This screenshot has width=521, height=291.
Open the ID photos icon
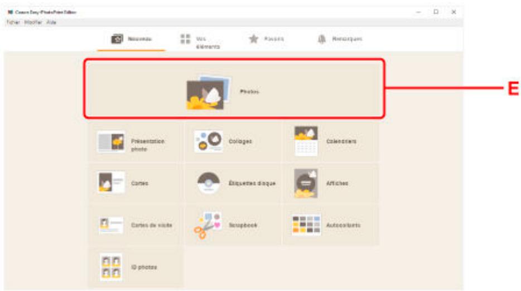coord(110,267)
